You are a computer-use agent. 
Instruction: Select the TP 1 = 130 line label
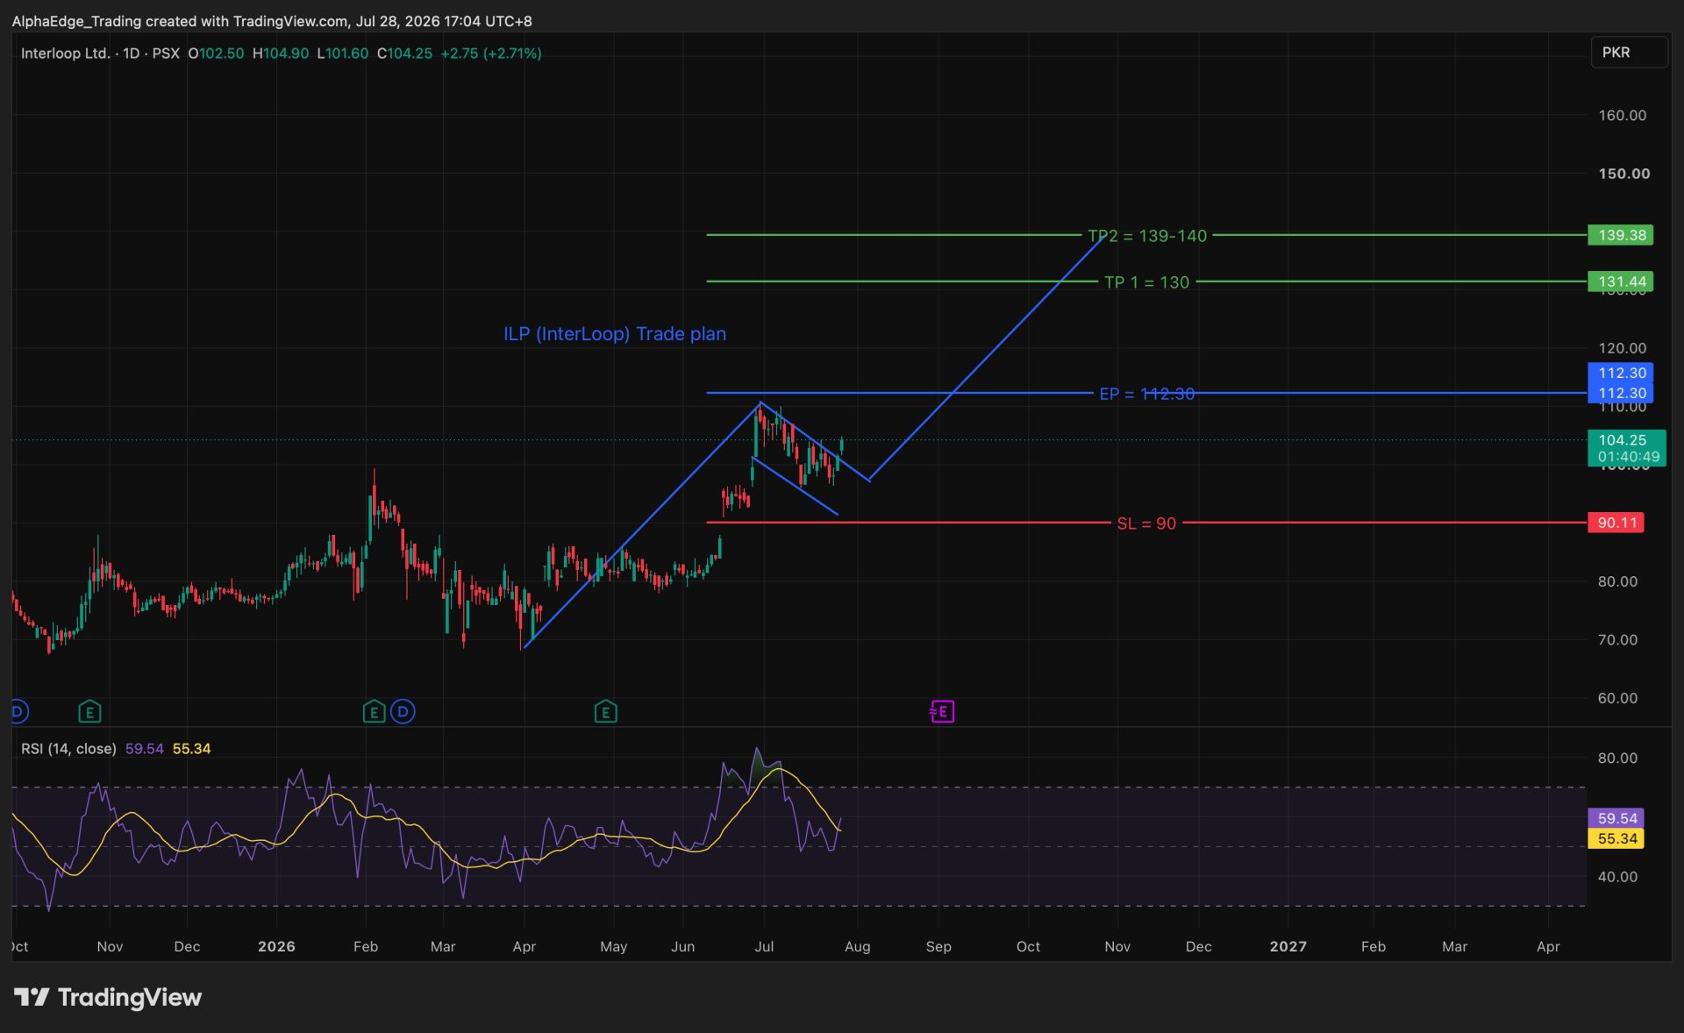1146,282
